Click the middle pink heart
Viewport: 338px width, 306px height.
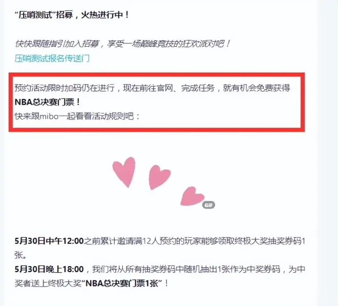tap(159, 177)
